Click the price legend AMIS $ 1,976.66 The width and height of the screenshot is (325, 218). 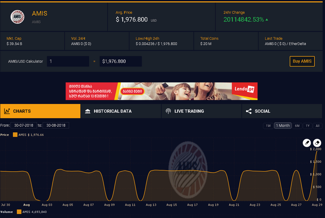point(31,135)
